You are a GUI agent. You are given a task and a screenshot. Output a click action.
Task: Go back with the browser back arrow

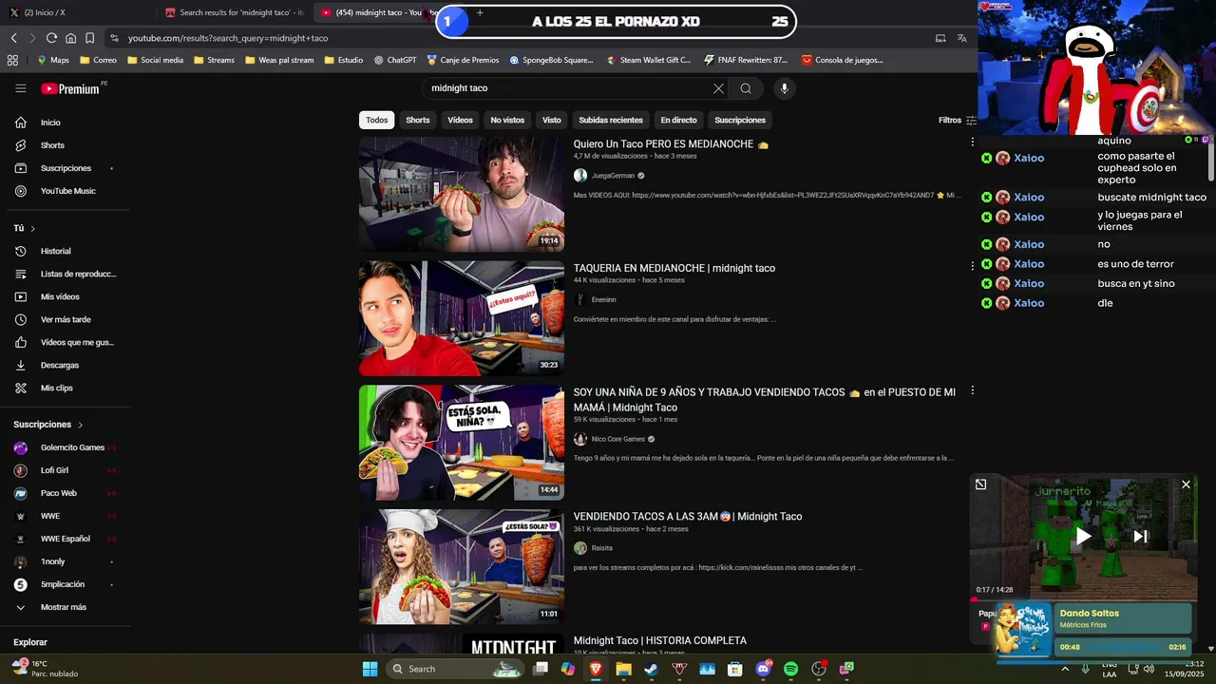pyautogui.click(x=13, y=38)
